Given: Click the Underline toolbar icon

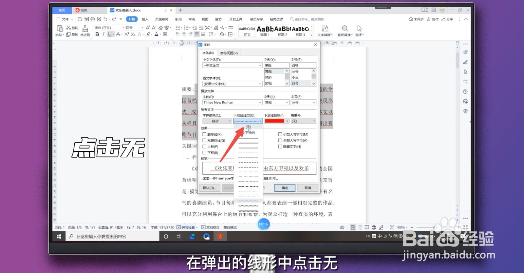Looking at the screenshot, I should (x=109, y=34).
